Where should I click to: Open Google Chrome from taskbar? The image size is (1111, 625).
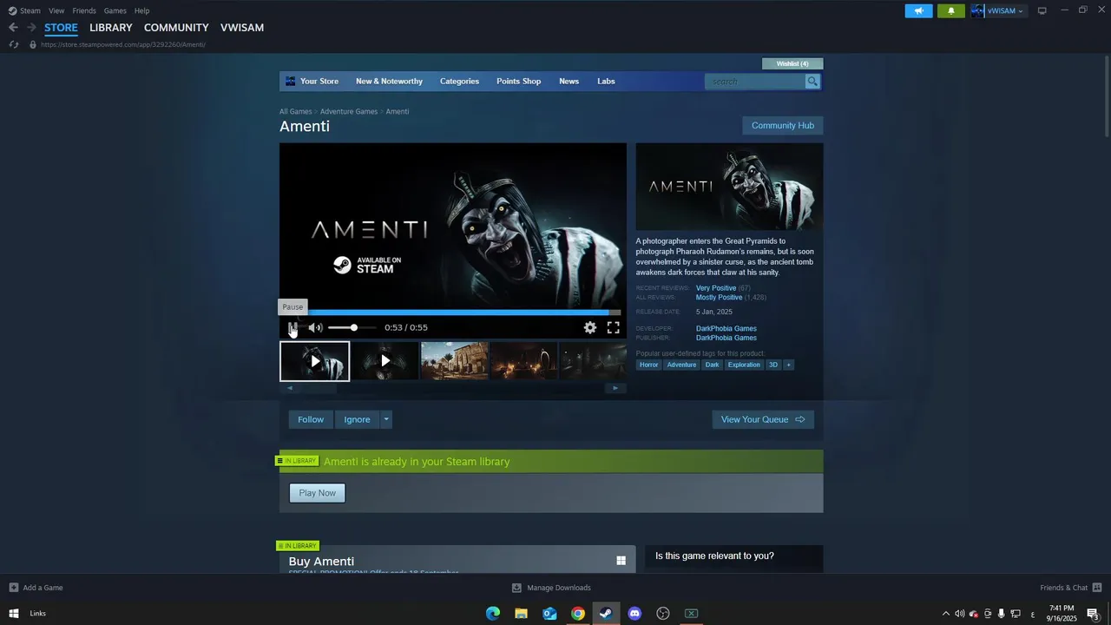(x=578, y=614)
